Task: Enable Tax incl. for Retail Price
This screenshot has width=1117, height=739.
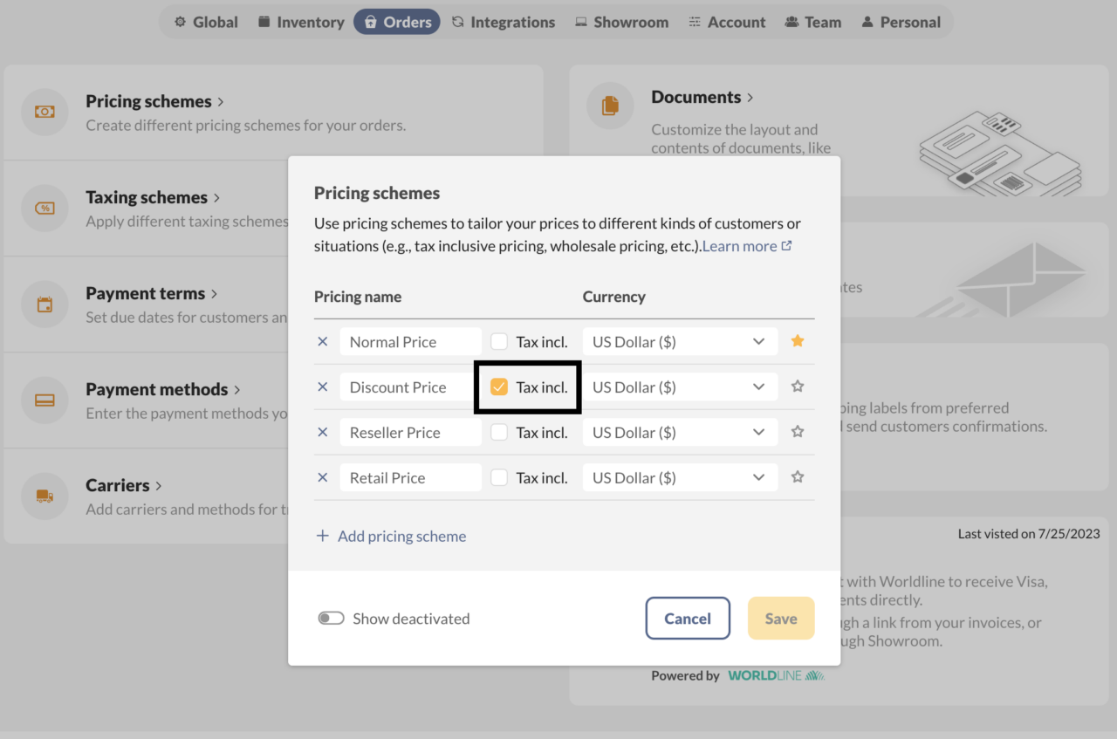Action: (499, 478)
